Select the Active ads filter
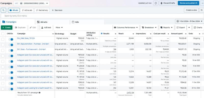This screenshot has height=98, width=204. point(27,10)
